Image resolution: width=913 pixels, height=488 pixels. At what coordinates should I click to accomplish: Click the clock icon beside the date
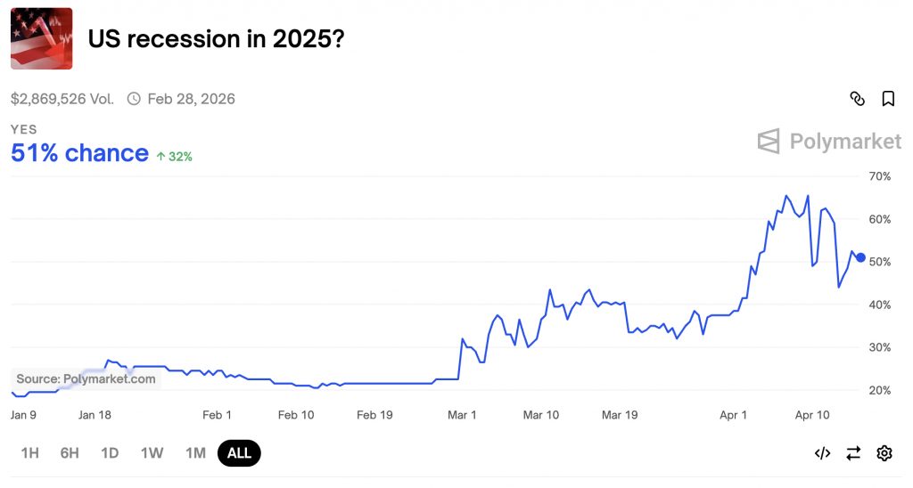tap(134, 99)
